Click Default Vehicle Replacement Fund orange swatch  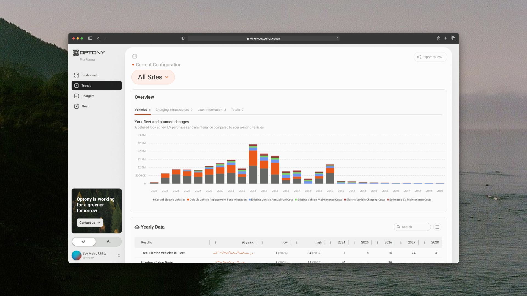[188, 200]
